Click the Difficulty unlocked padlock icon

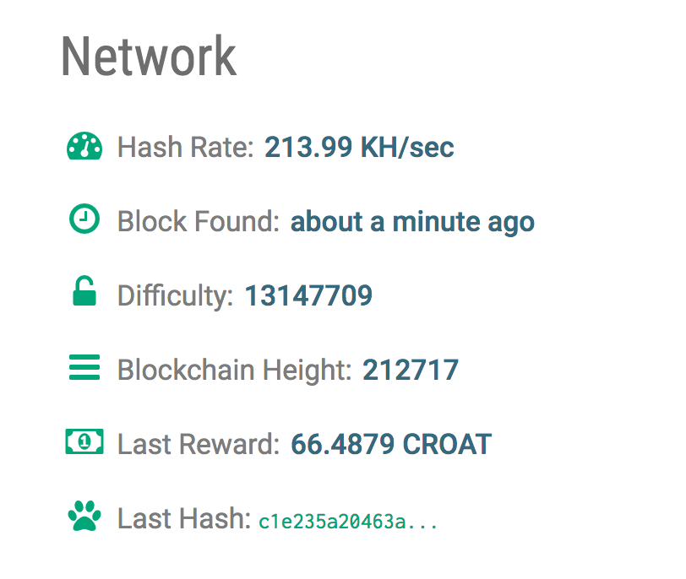(x=84, y=290)
